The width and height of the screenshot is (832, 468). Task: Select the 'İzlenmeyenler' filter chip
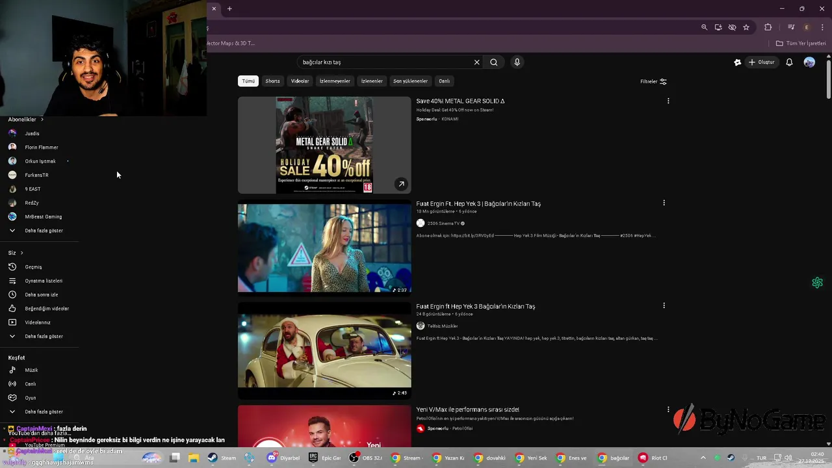(x=335, y=81)
